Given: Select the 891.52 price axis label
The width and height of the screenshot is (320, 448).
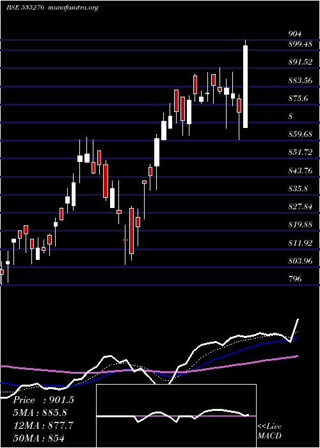Looking at the screenshot, I should pos(300,62).
